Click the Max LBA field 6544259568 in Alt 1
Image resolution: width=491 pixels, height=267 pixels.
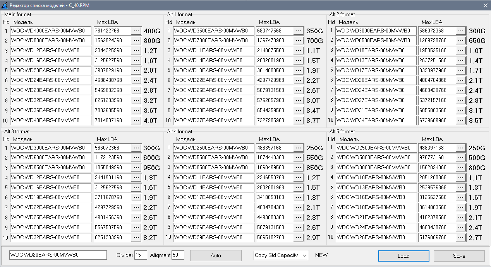click(x=275, y=111)
